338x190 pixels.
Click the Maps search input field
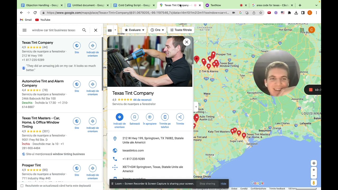54,30
